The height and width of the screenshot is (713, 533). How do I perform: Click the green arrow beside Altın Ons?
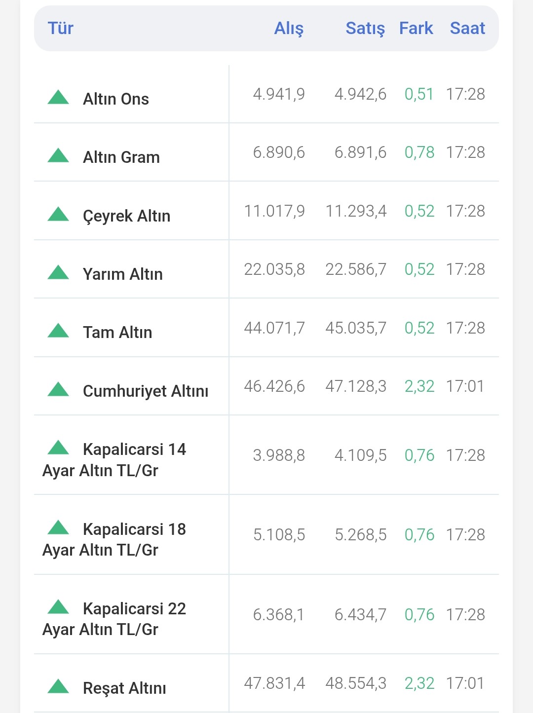pos(58,97)
